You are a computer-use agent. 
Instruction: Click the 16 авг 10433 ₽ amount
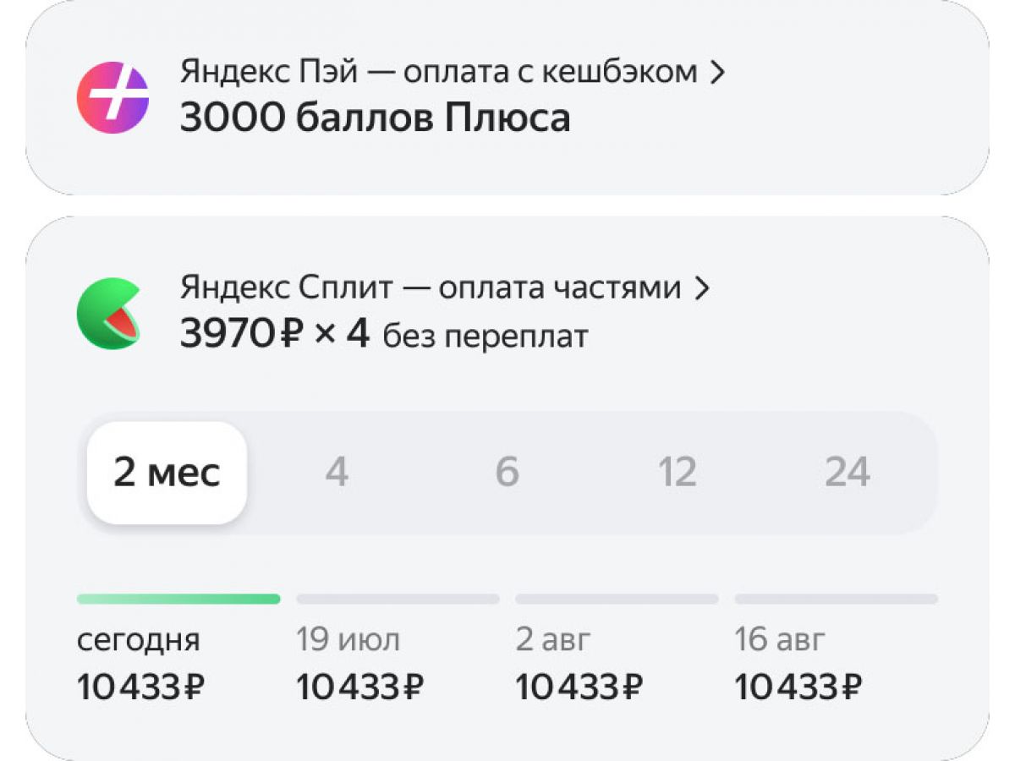(798, 687)
